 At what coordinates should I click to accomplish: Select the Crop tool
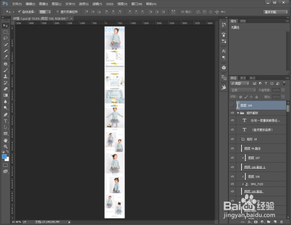pyautogui.click(x=6, y=51)
